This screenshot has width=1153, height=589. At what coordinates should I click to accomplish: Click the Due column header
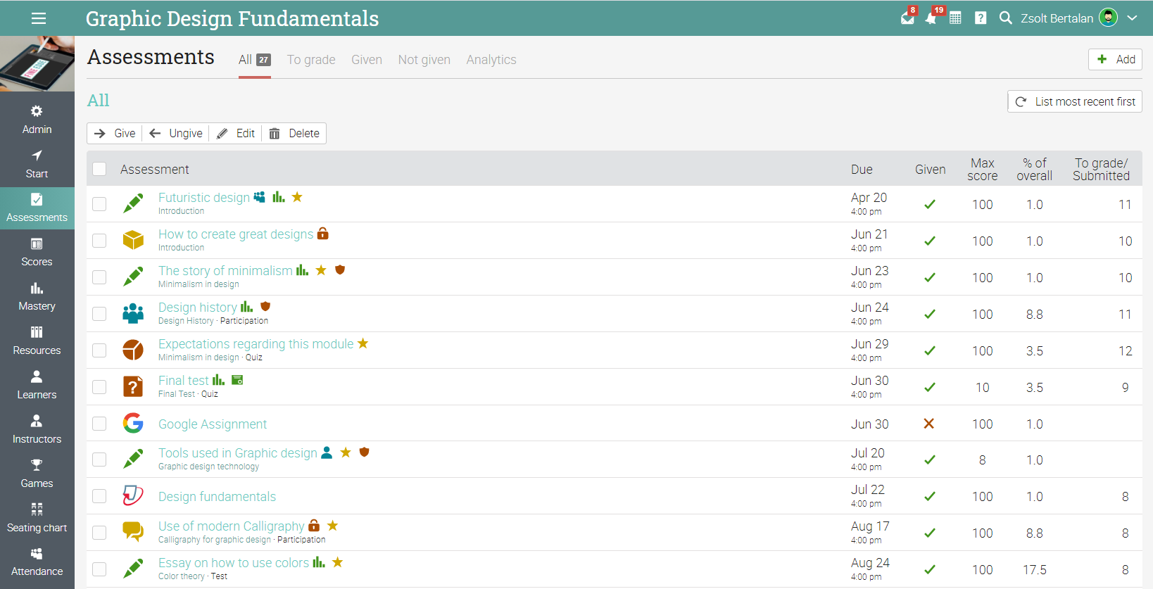coord(862,170)
